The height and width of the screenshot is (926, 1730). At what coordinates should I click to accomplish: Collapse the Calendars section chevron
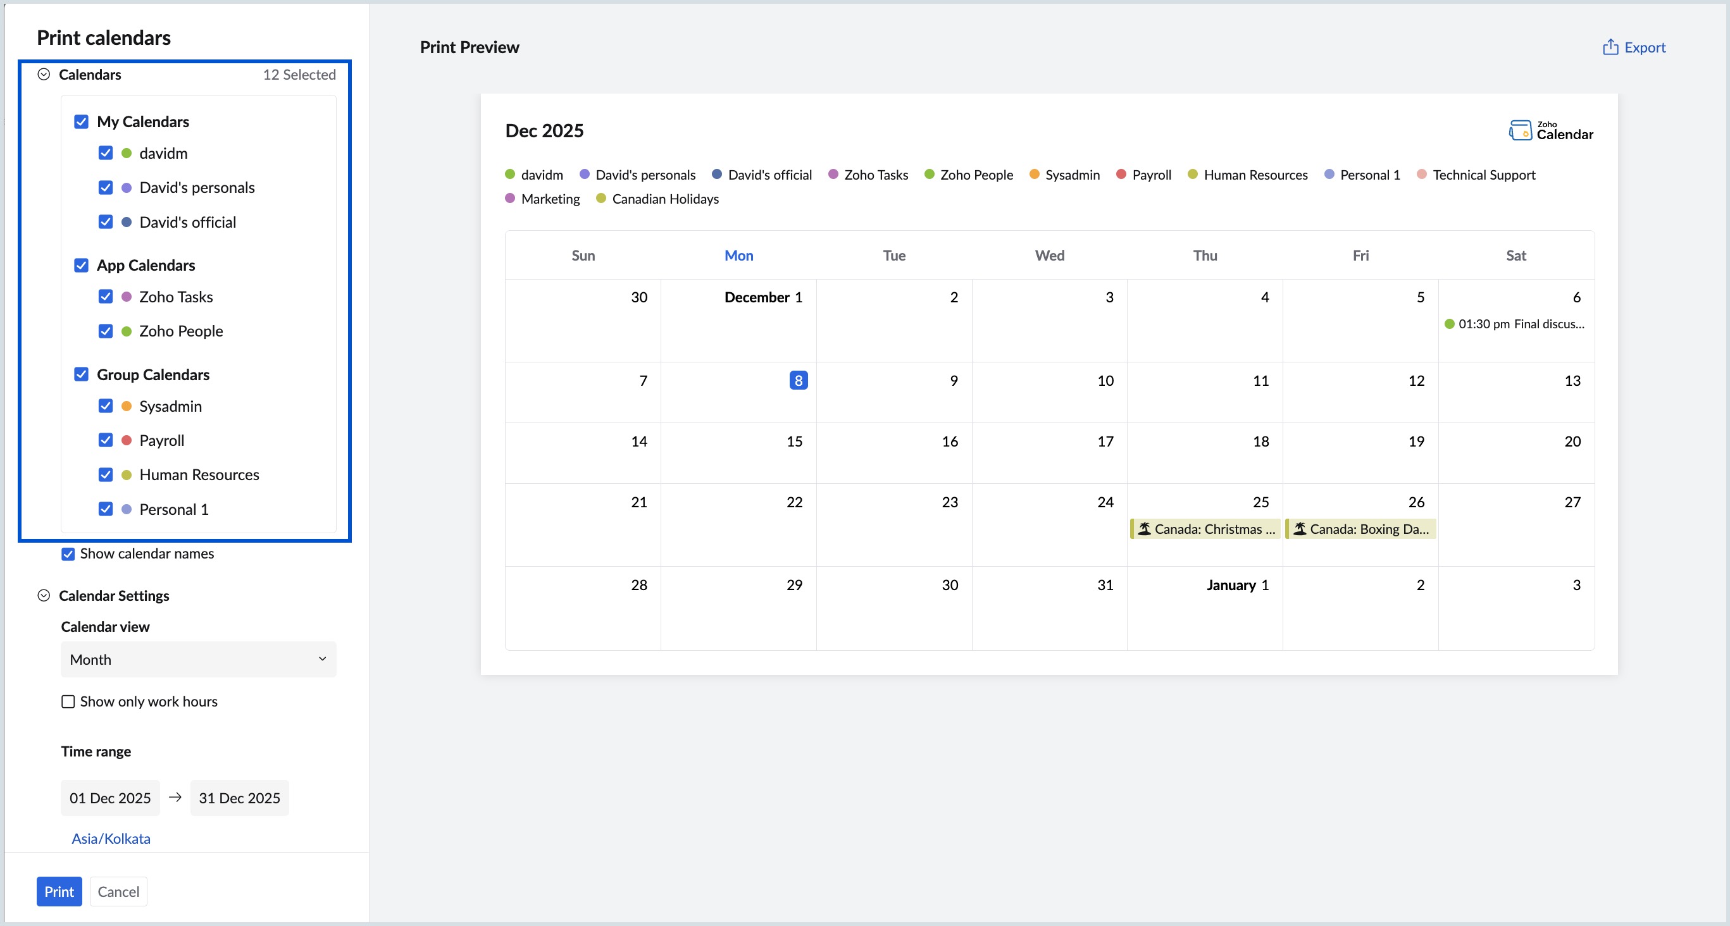tap(44, 75)
